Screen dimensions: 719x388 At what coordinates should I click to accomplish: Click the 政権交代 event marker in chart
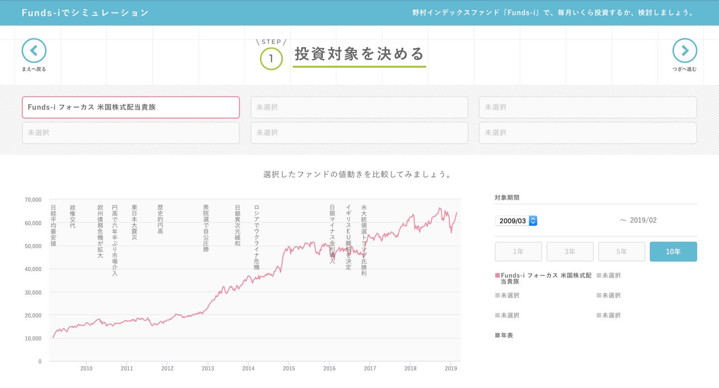[73, 216]
